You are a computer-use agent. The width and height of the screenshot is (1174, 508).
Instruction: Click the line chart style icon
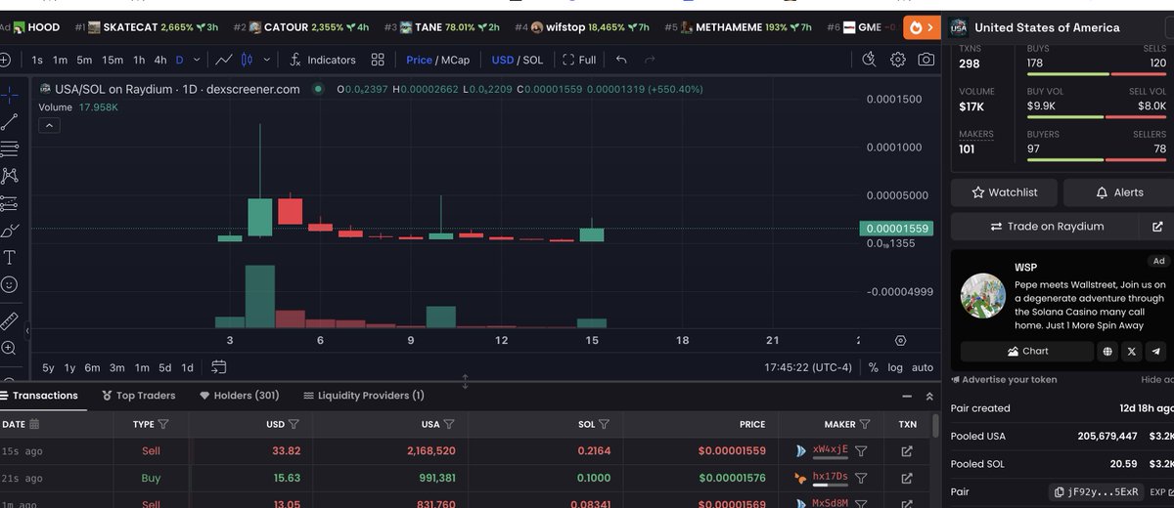click(x=224, y=60)
